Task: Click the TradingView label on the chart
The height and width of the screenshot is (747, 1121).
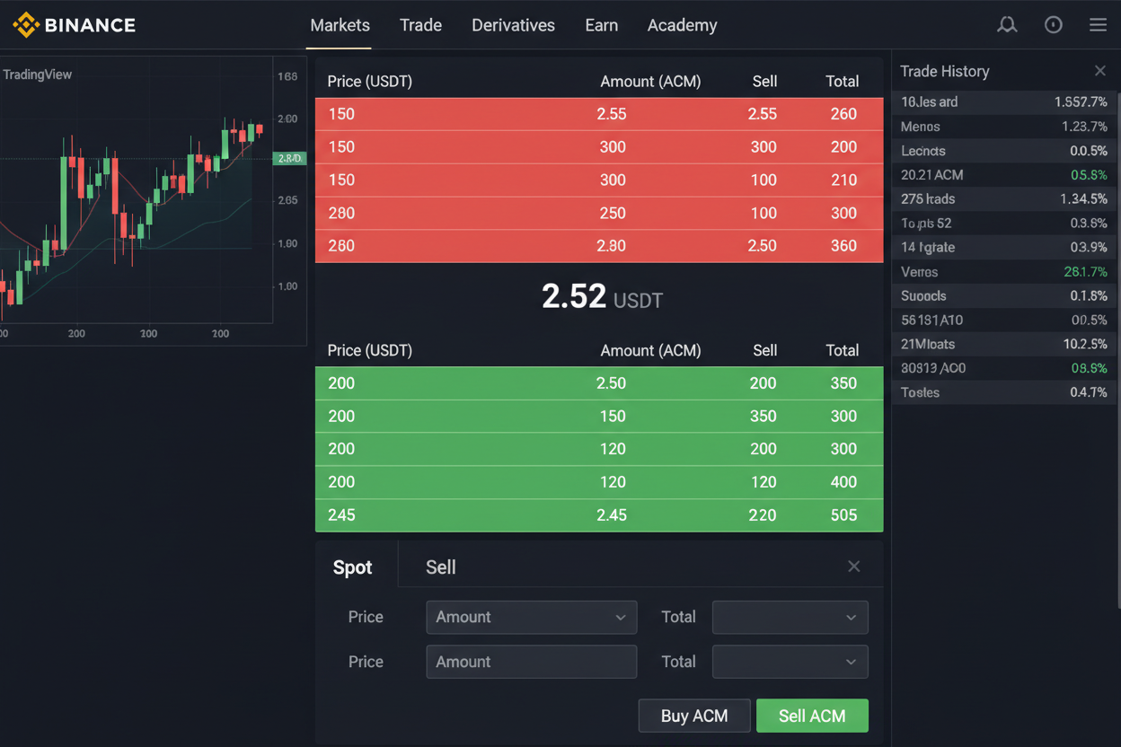Action: click(x=39, y=74)
